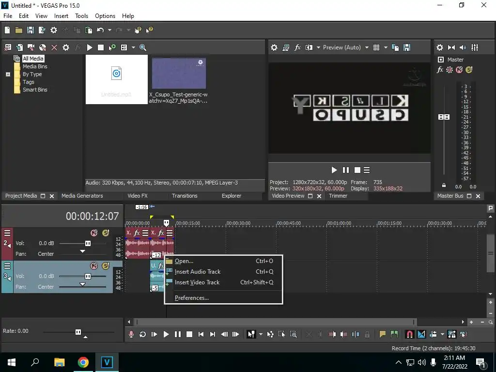Open Render As from the main toolbar
The height and width of the screenshot is (372, 496).
point(42,30)
